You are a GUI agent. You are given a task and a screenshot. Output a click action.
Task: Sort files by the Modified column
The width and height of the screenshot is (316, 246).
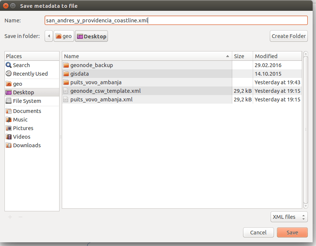pyautogui.click(x=277, y=56)
